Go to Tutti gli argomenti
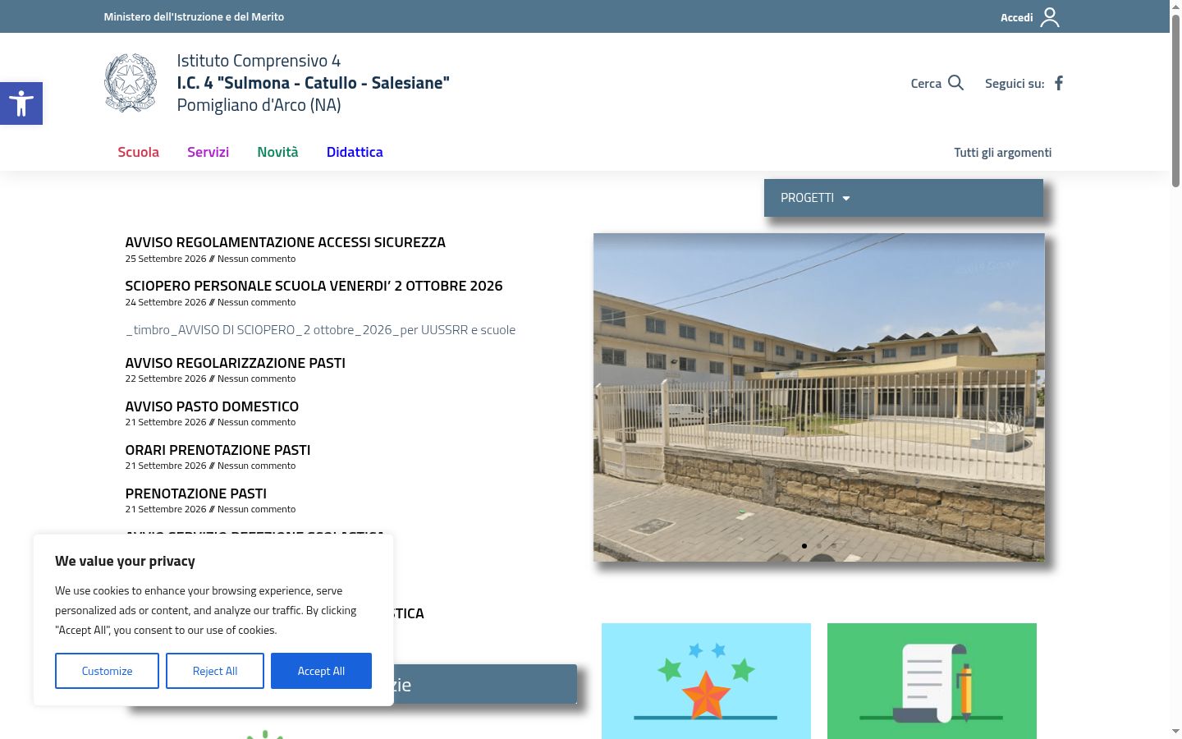Viewport: 1182px width, 739px height. coord(1002,153)
